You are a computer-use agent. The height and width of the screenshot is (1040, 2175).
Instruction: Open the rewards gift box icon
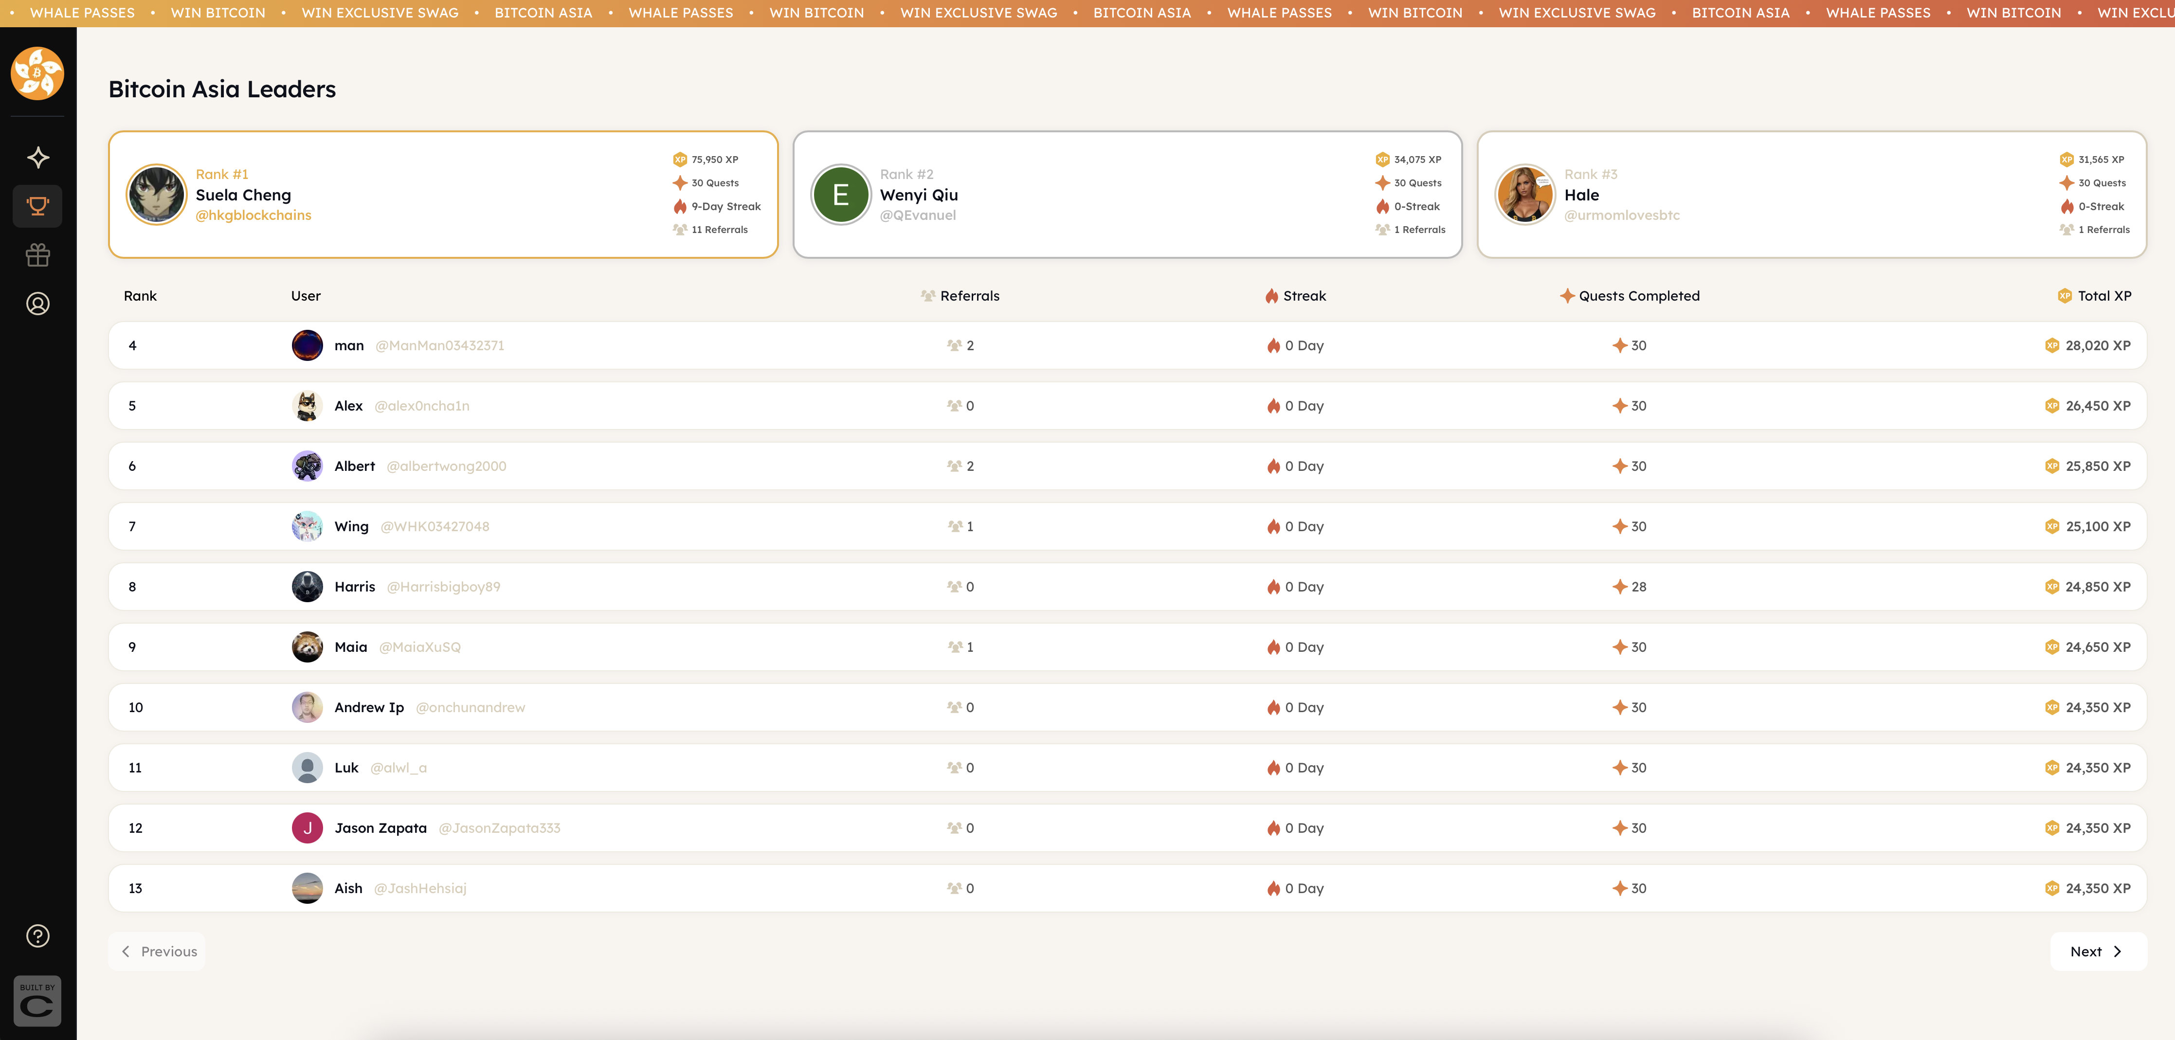[x=38, y=255]
